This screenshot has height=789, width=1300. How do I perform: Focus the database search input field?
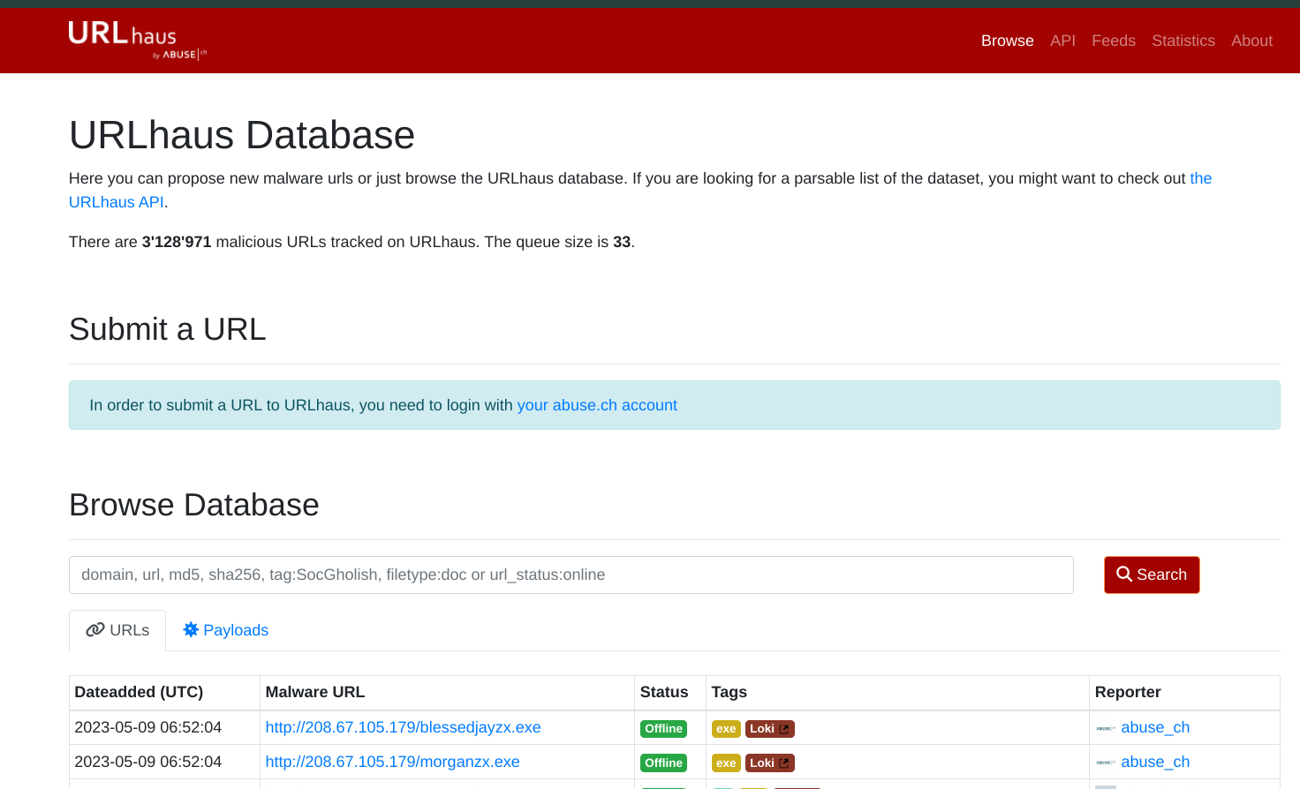(x=571, y=575)
